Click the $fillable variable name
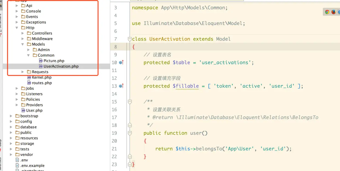The height and width of the screenshot is (171, 340). click(186, 86)
